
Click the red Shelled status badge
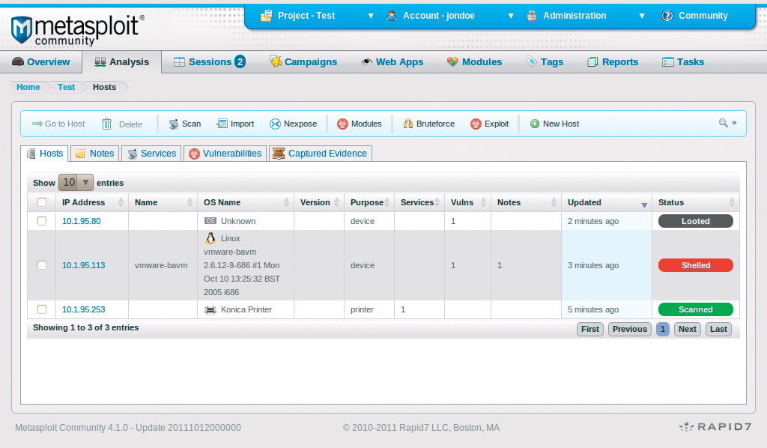point(695,265)
